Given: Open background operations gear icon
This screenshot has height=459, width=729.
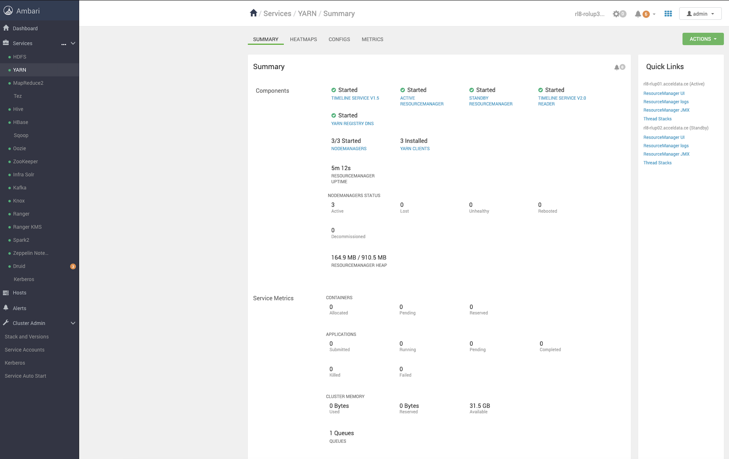Looking at the screenshot, I should click(x=616, y=14).
